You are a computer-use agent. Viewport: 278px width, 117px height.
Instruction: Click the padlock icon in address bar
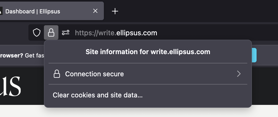pyautogui.click(x=51, y=33)
